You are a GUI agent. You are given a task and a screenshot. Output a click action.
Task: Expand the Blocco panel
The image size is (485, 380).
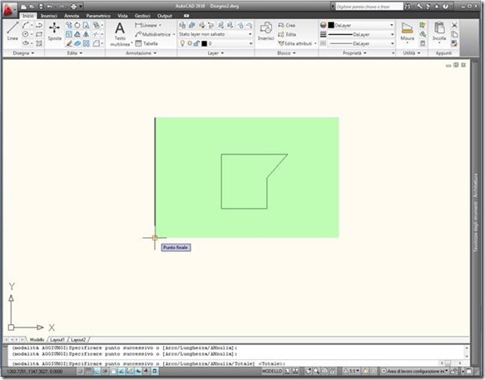coord(286,53)
